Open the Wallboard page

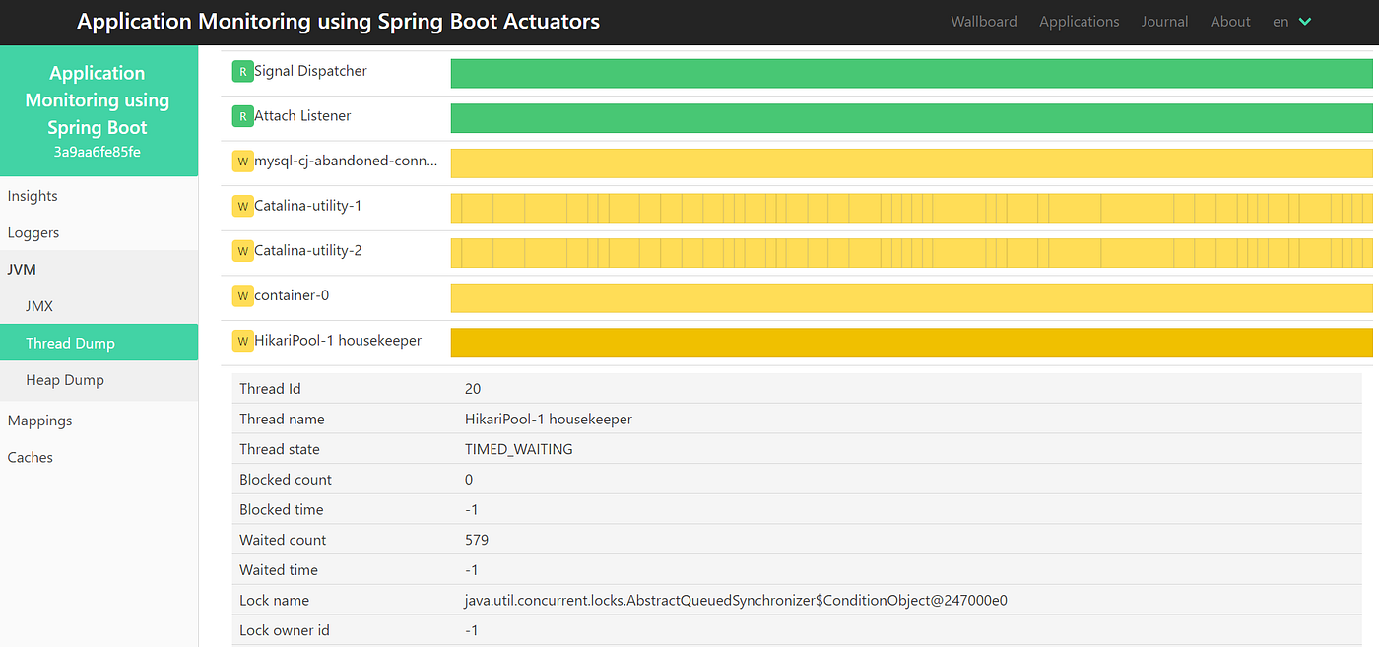pos(984,21)
